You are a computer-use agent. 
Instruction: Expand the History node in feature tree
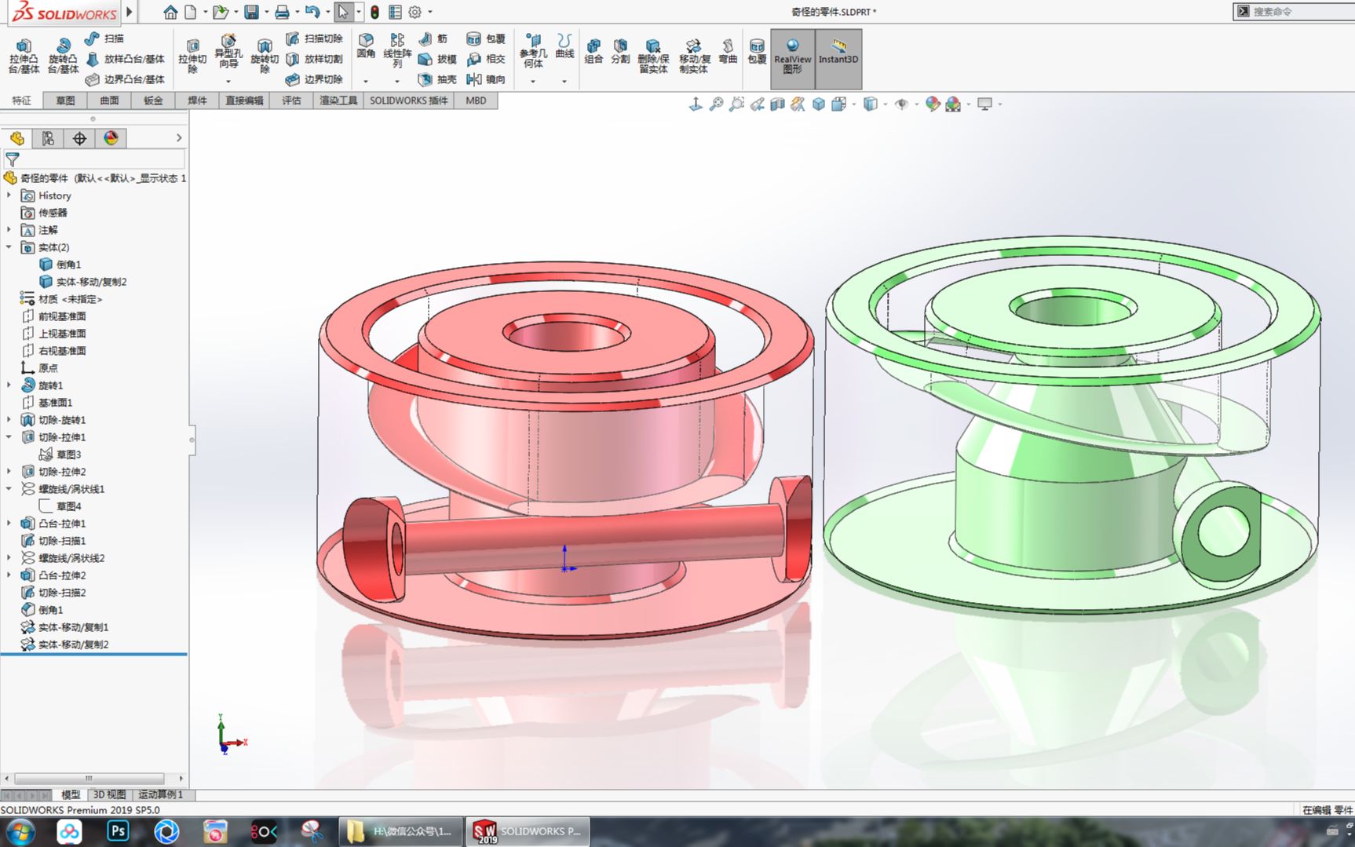click(9, 195)
